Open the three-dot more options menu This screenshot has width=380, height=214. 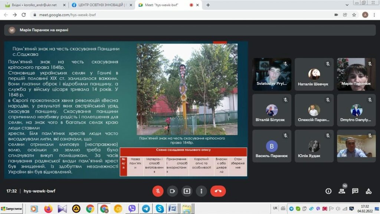[201, 191]
